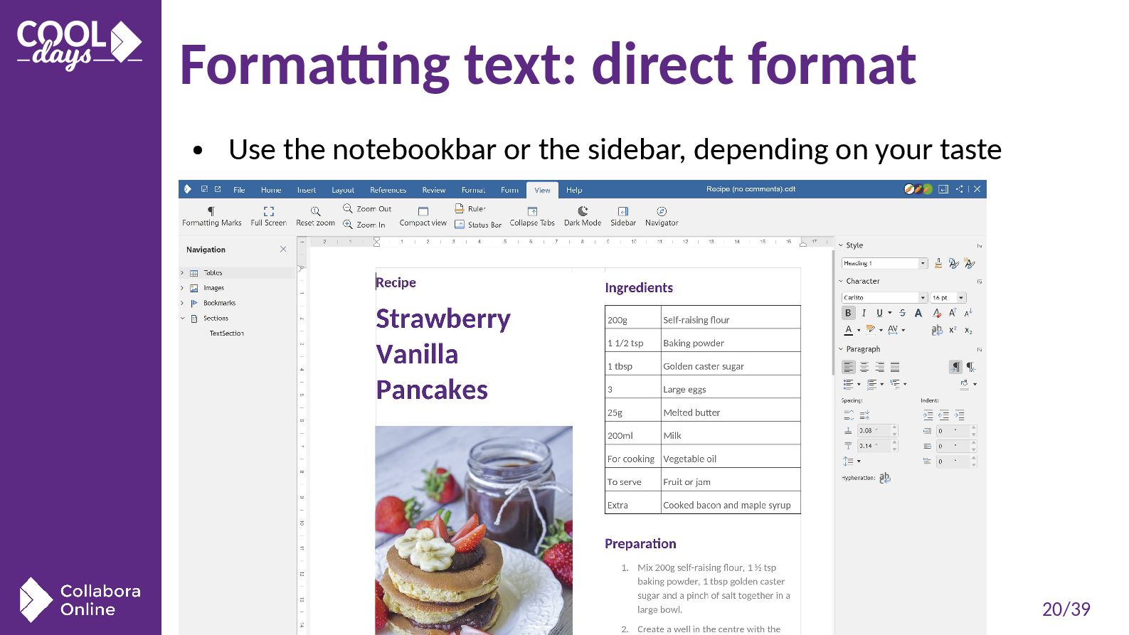Viewport: 1129px width, 635px height.
Task: Switch to the Review tab
Action: point(433,190)
